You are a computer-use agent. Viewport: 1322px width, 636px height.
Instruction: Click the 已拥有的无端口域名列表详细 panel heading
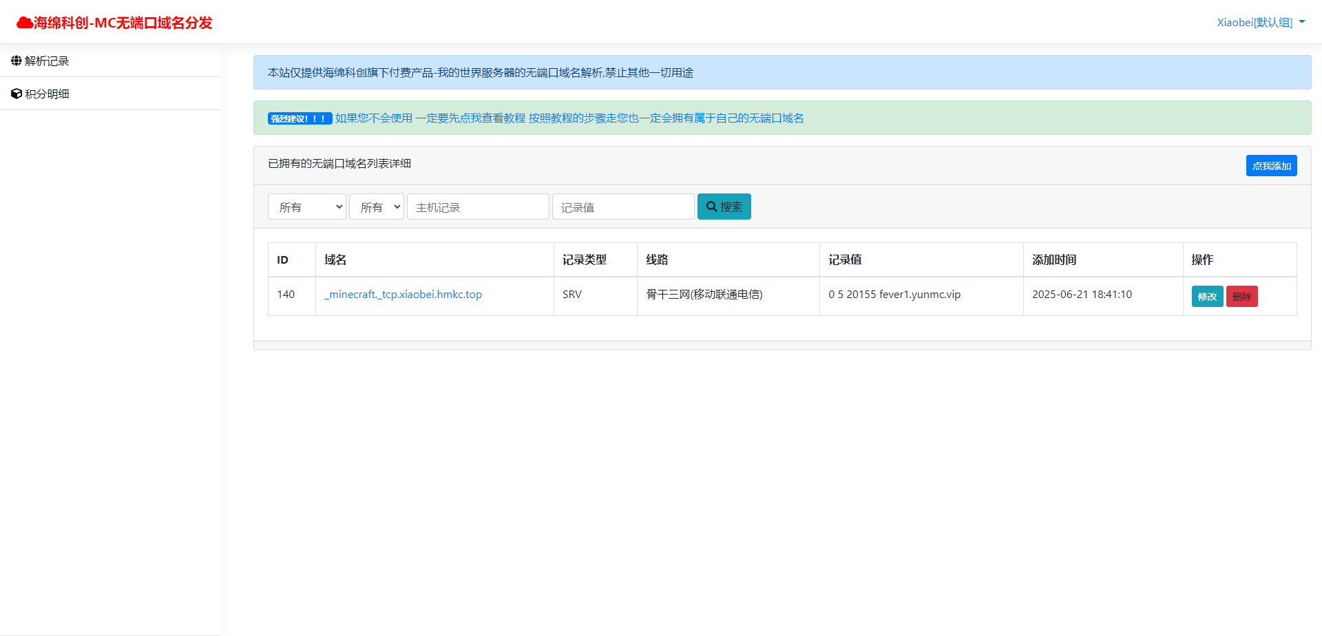(x=339, y=164)
